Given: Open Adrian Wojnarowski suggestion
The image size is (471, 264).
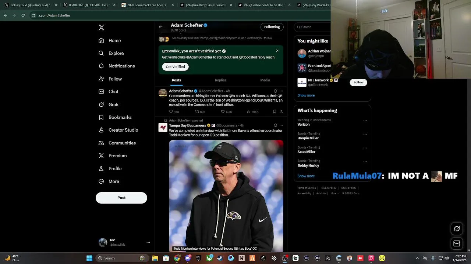Looking at the screenshot, I should click(314, 54).
